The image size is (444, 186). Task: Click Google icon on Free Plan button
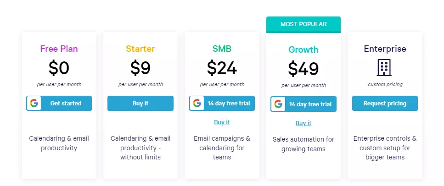(x=34, y=104)
